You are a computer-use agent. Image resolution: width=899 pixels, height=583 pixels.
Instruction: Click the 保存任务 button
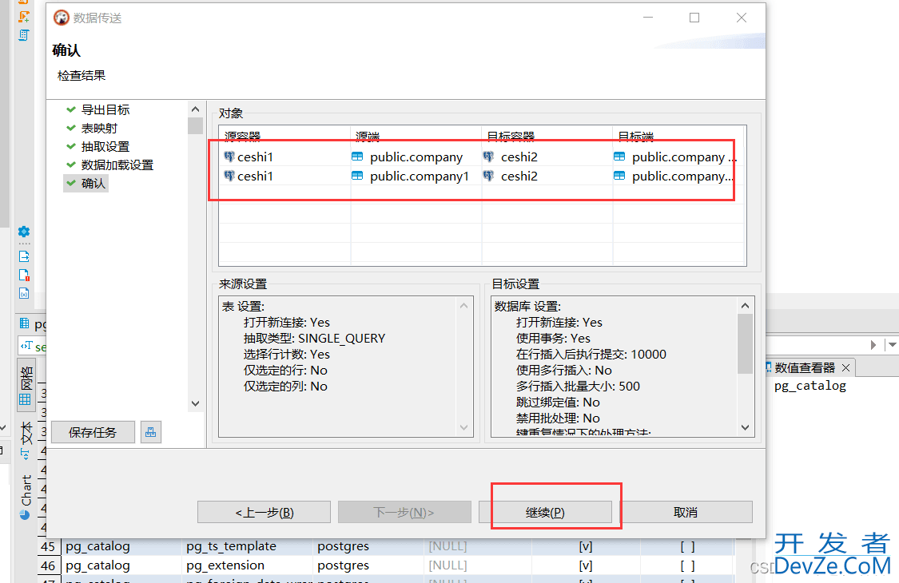93,432
